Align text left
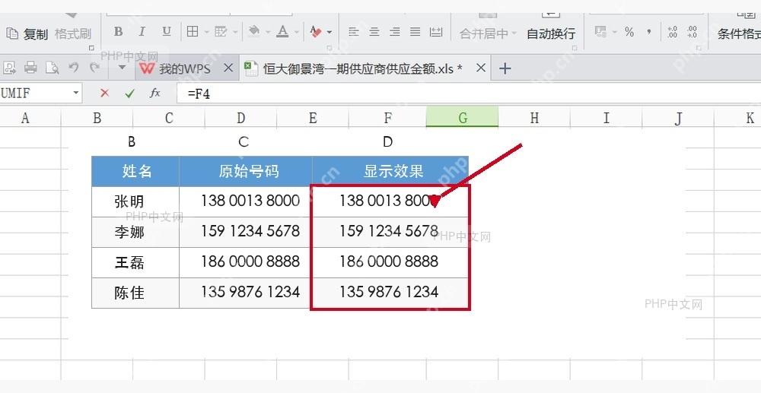Image resolution: width=761 pixels, height=393 pixels. [x=354, y=32]
